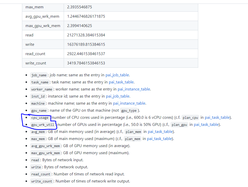Click inside the blue circled annotation area

(39, 121)
